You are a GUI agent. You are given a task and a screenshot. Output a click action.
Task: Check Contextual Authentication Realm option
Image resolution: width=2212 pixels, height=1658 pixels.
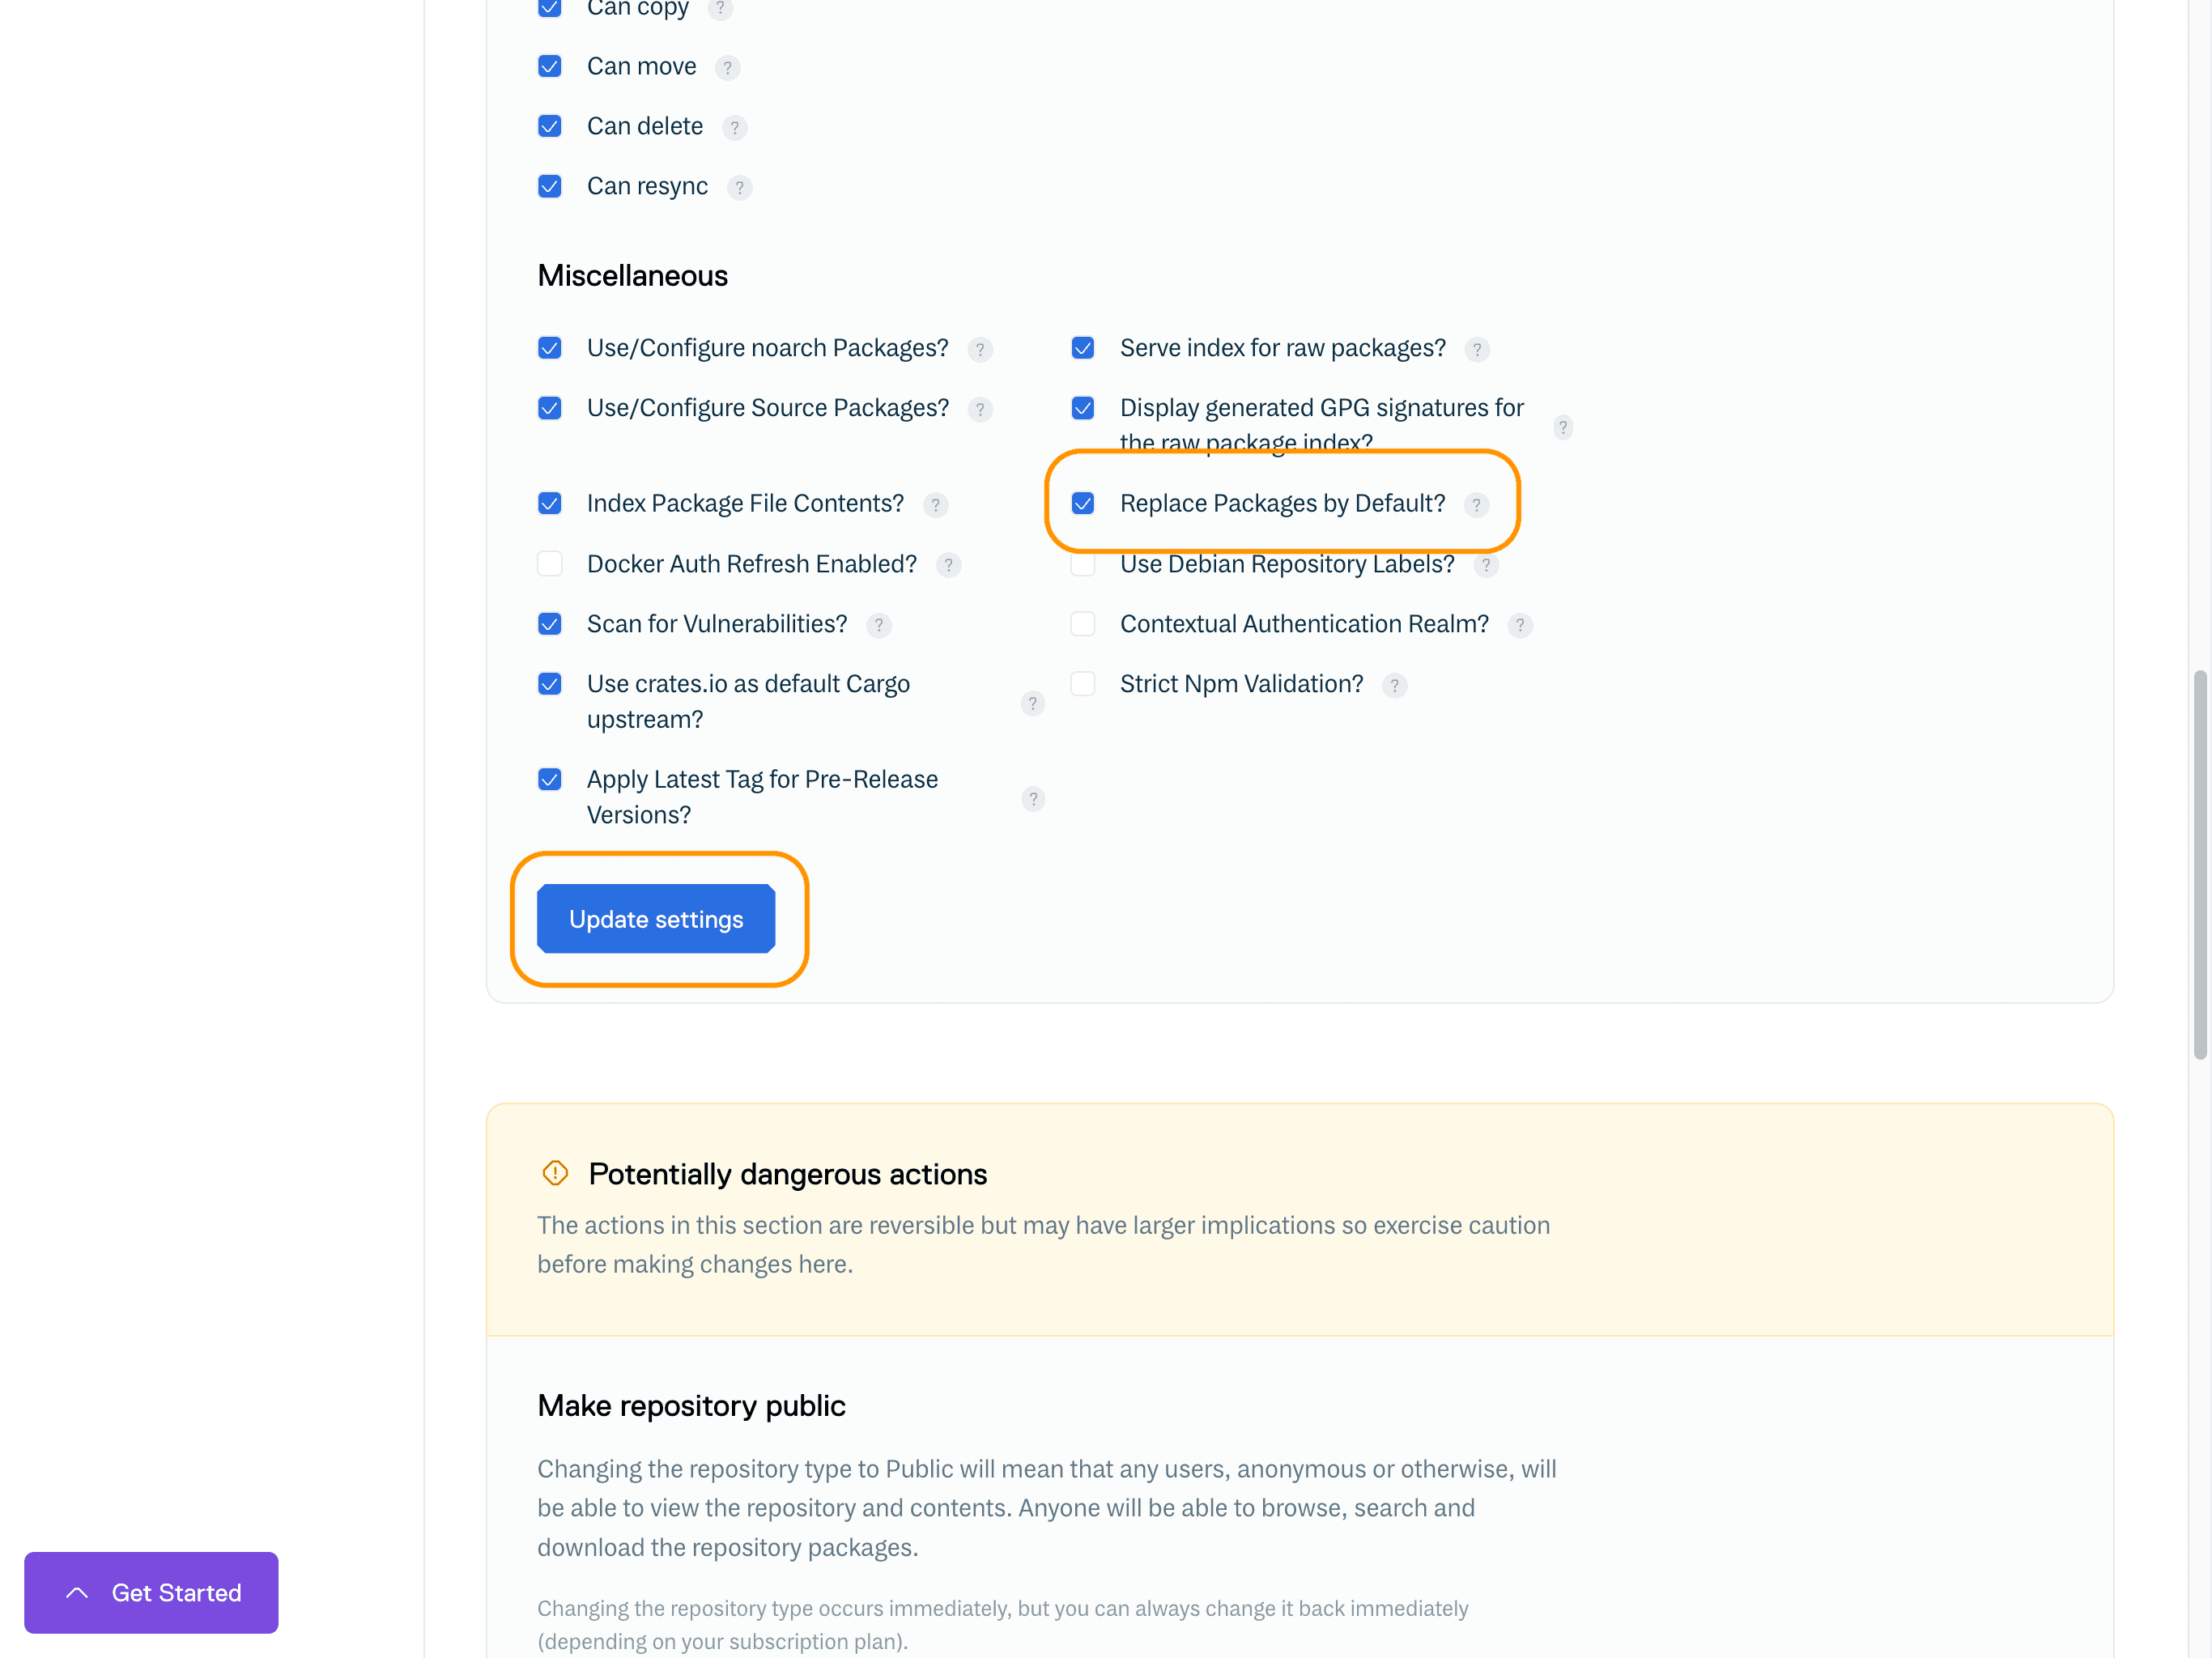coord(1083,624)
